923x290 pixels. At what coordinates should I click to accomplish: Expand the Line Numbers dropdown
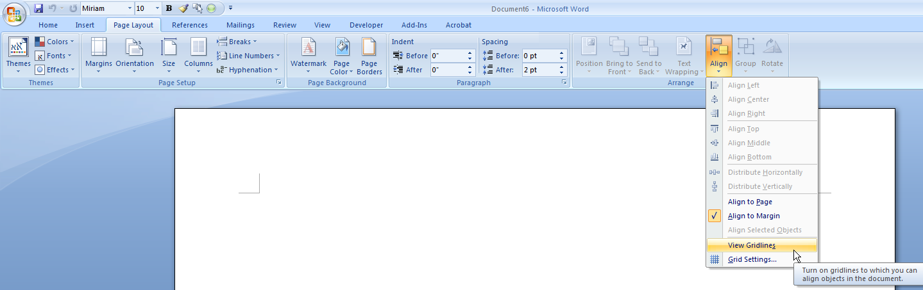click(248, 56)
